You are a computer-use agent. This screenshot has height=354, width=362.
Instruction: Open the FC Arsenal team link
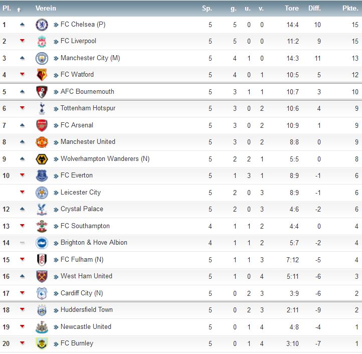click(x=77, y=125)
